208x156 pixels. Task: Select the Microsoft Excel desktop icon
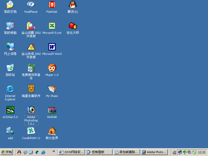[52, 26]
